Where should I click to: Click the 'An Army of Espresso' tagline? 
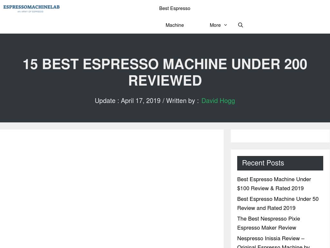pos(30,11)
